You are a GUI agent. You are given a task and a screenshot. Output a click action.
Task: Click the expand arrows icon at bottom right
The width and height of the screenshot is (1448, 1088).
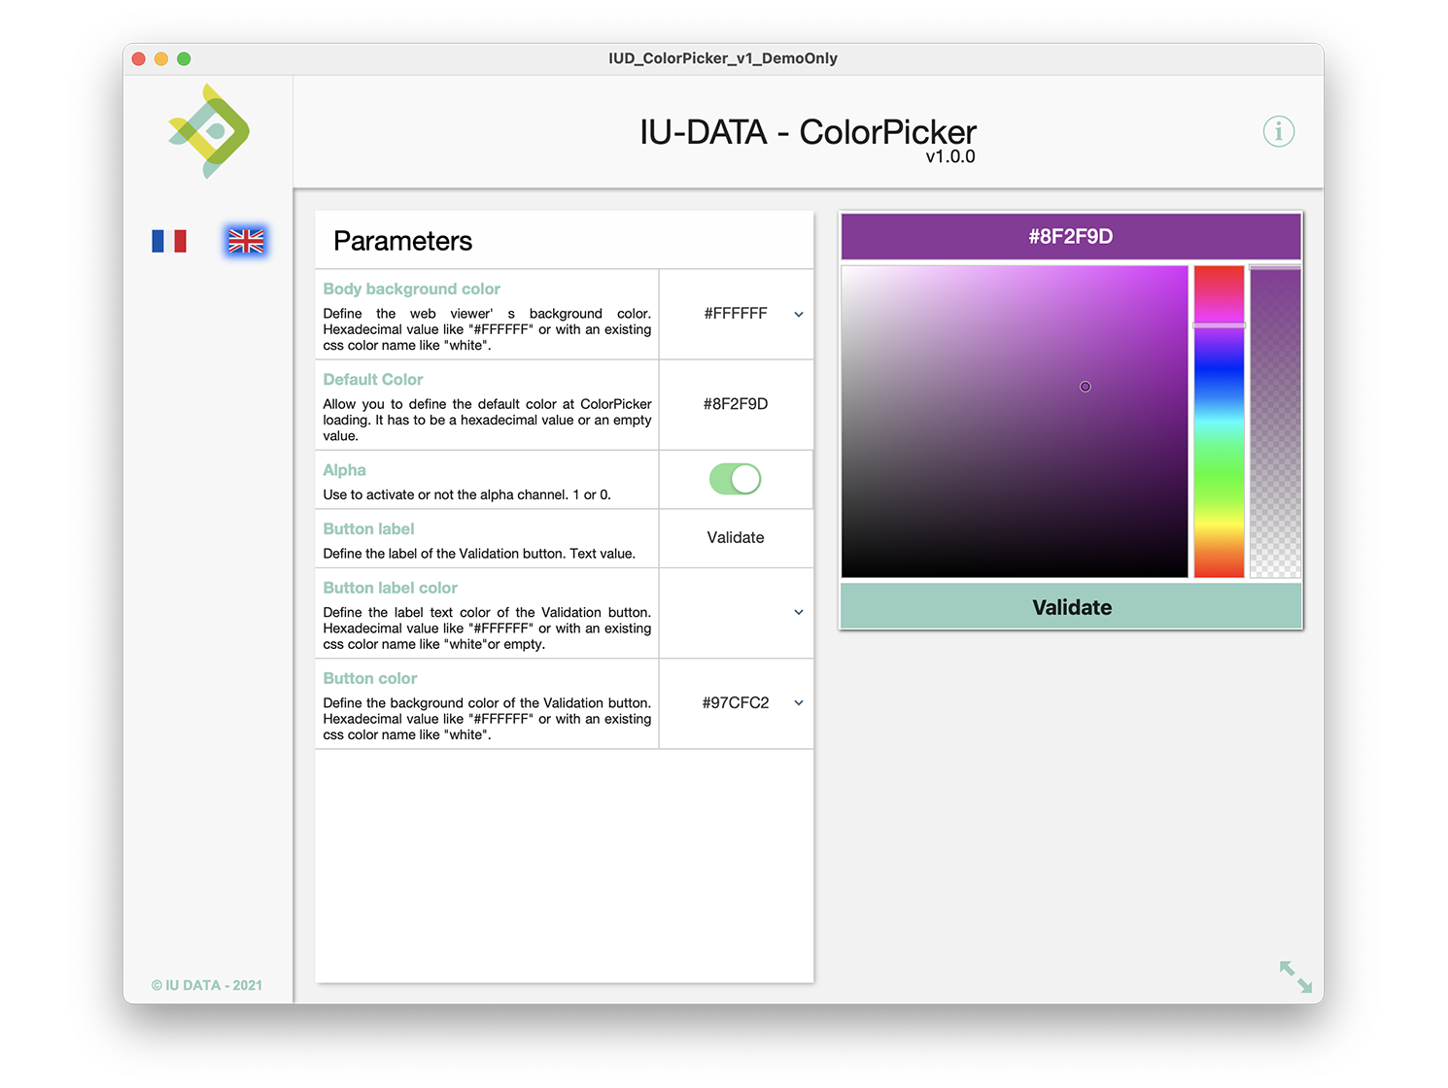(x=1295, y=976)
